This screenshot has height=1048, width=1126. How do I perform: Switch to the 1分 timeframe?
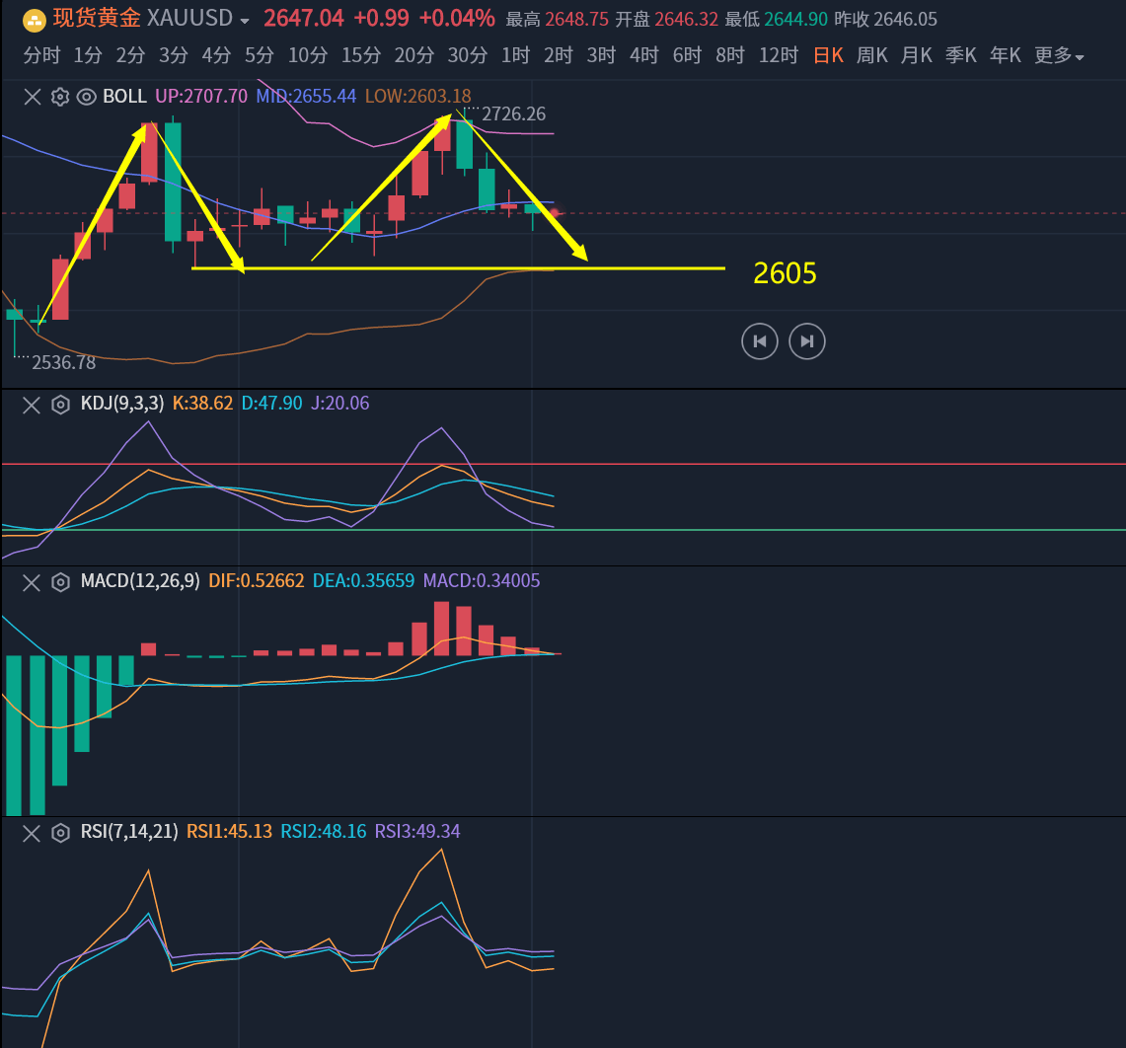(88, 55)
